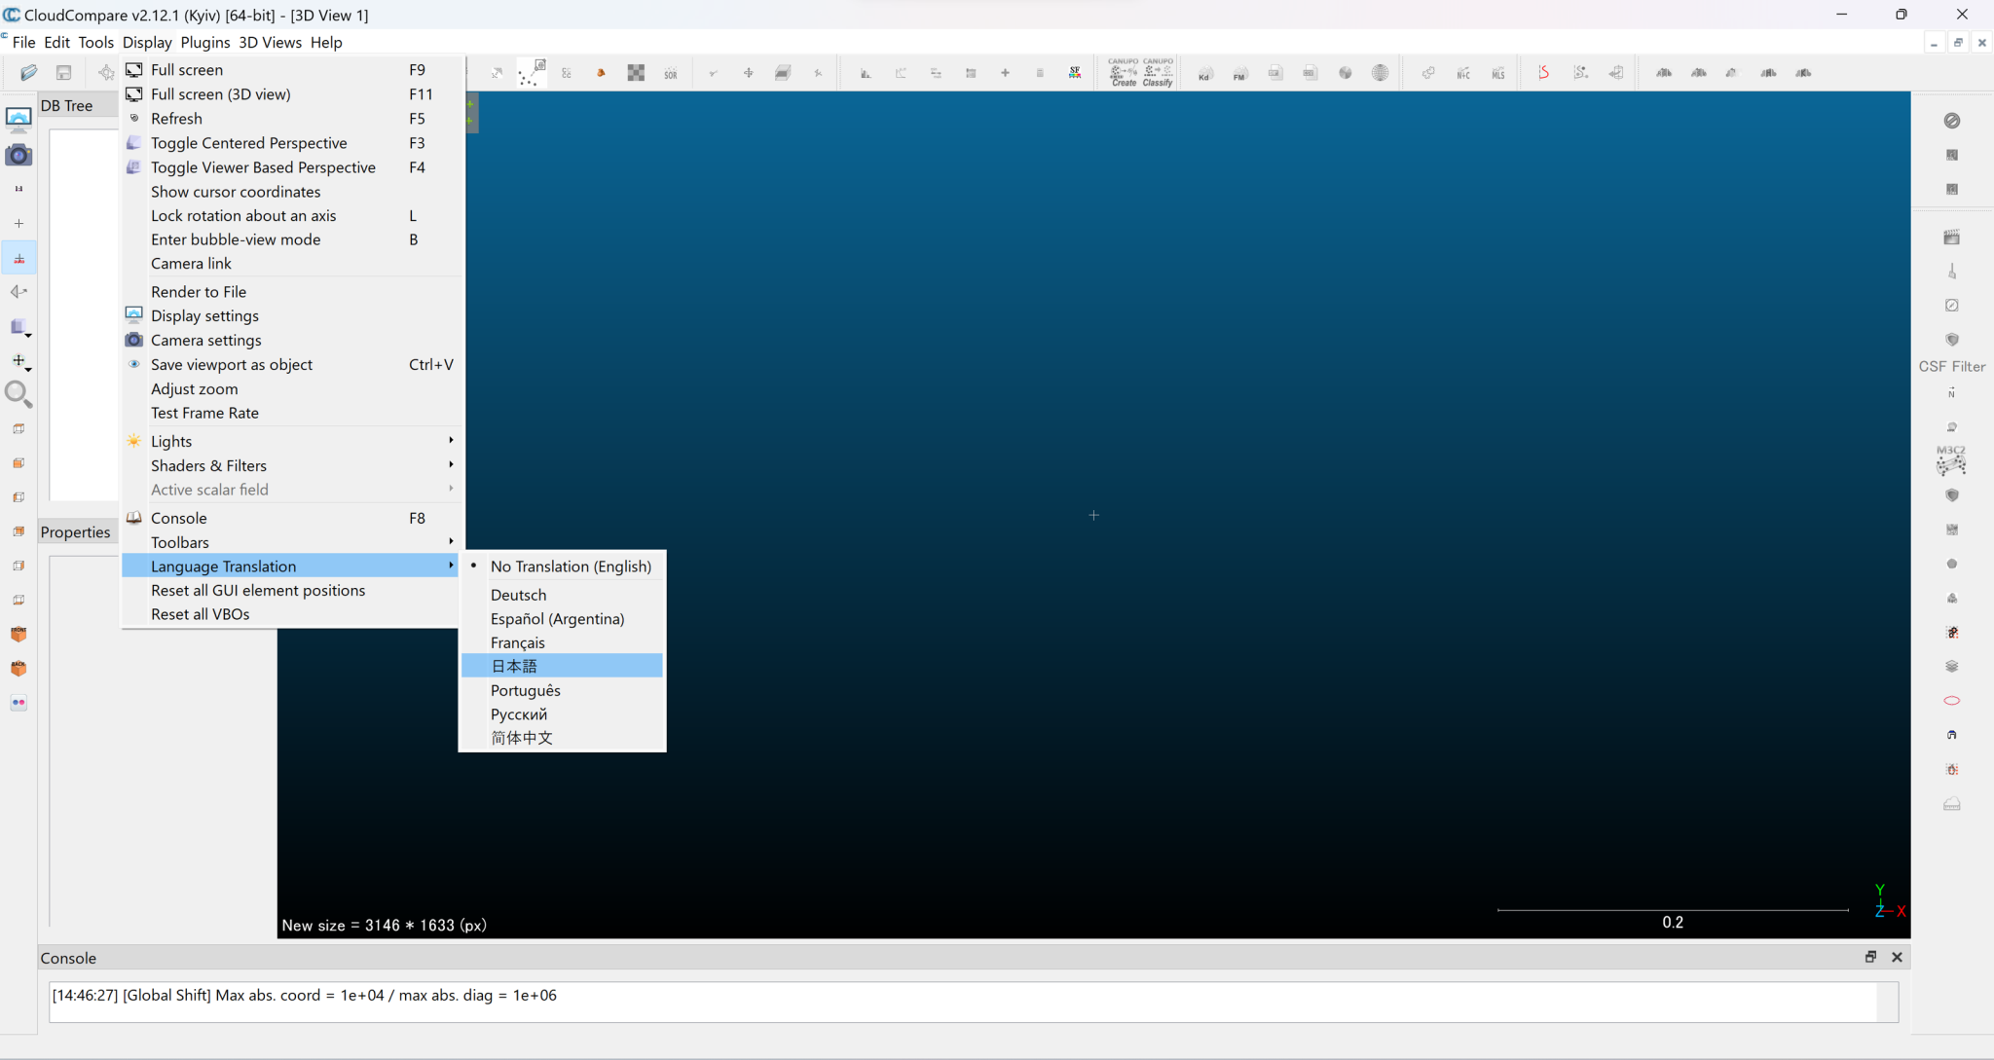Click the CANUPO Create plugin icon
This screenshot has width=1994, height=1060.
(x=1123, y=72)
